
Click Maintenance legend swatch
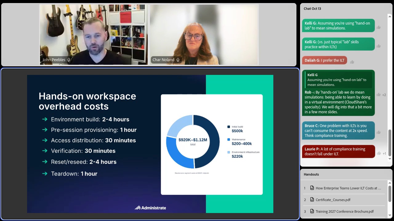(x=229, y=140)
